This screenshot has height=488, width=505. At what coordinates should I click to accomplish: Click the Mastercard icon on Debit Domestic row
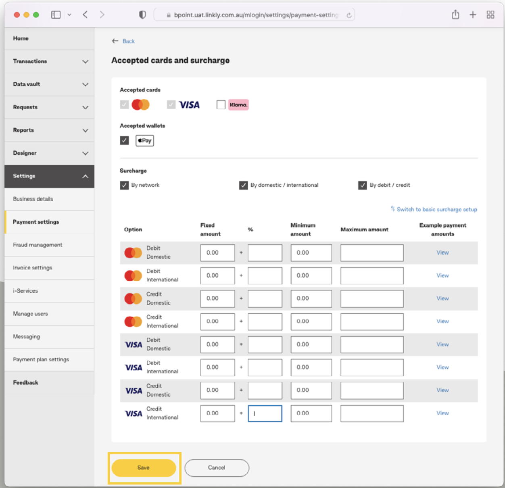(133, 252)
